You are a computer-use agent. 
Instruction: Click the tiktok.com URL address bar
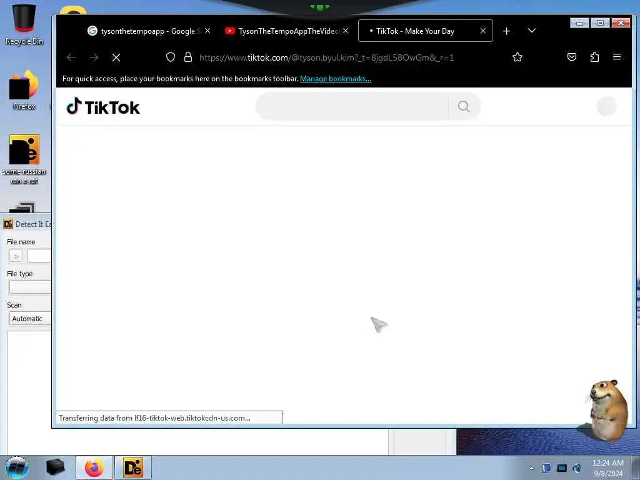click(x=326, y=57)
